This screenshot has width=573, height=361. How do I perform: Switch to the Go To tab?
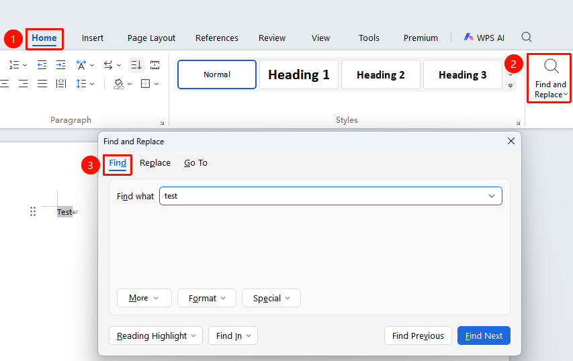click(195, 163)
